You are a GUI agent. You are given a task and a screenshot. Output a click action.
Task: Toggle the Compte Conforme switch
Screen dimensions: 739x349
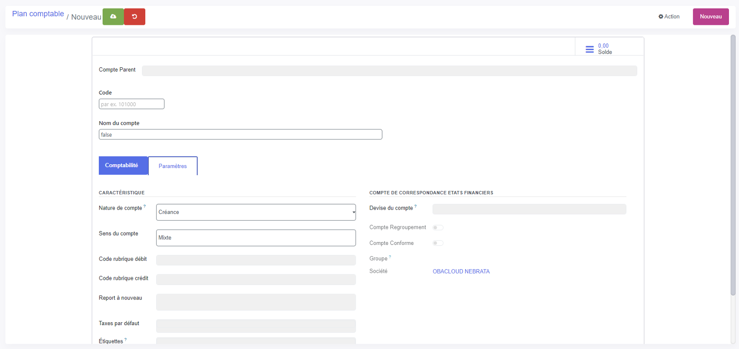[438, 243]
